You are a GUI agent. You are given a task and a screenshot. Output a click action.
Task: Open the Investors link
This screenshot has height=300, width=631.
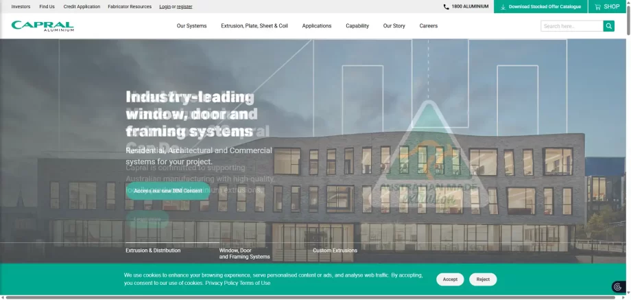click(21, 6)
